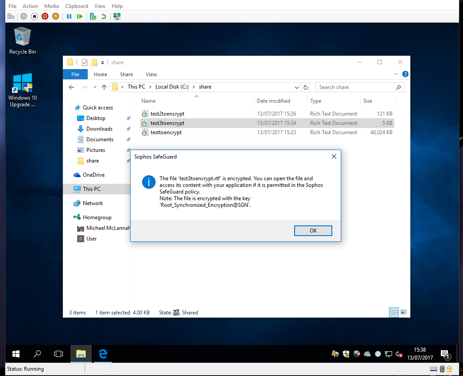Switch to the Share ribbon tab
The width and height of the screenshot is (463, 376).
pos(126,74)
